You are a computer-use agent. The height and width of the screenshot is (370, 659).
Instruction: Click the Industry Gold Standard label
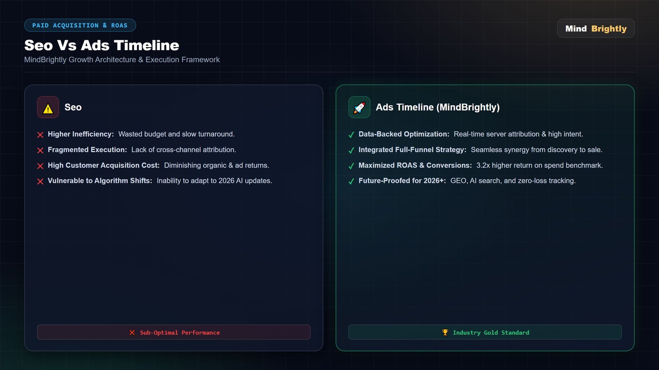[x=491, y=333]
